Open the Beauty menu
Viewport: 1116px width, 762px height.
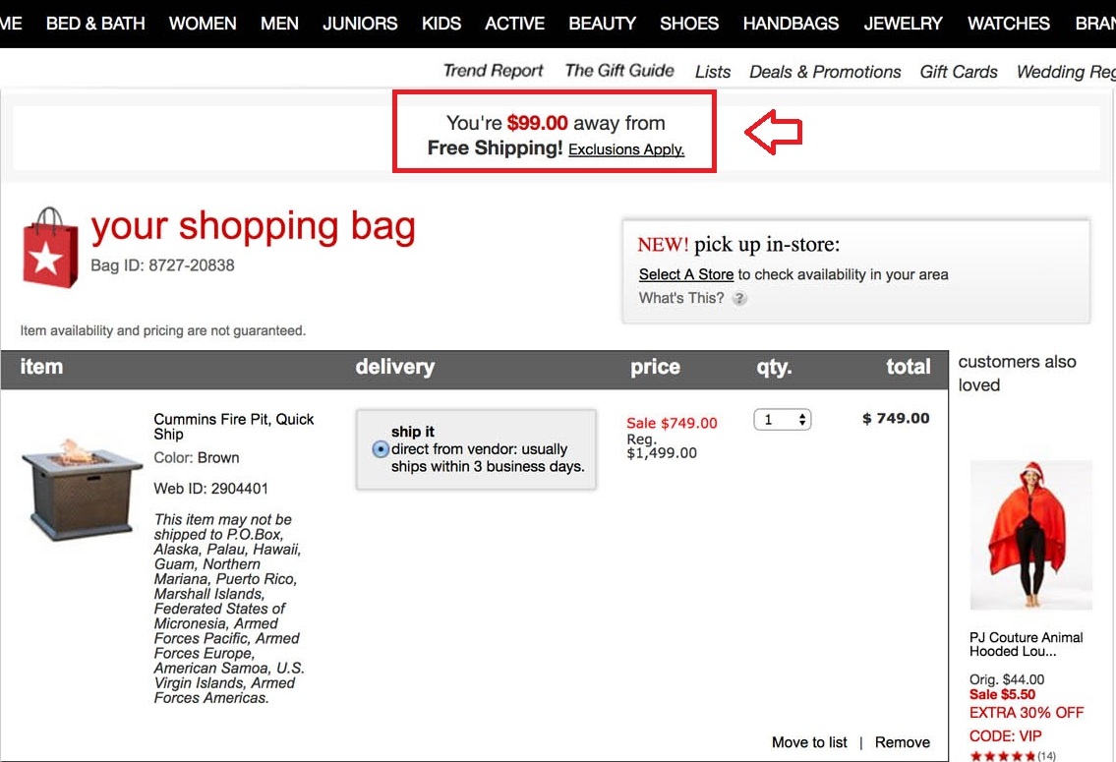[602, 24]
